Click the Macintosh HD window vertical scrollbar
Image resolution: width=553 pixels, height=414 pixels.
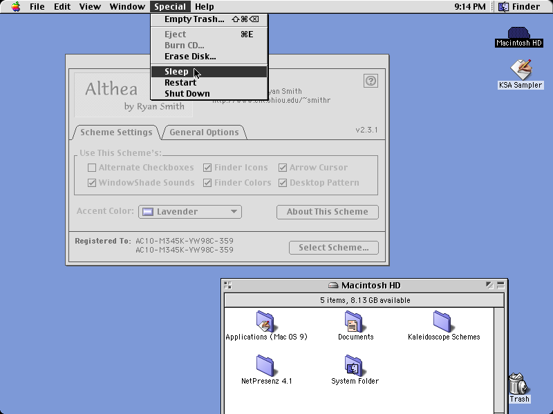(498, 360)
